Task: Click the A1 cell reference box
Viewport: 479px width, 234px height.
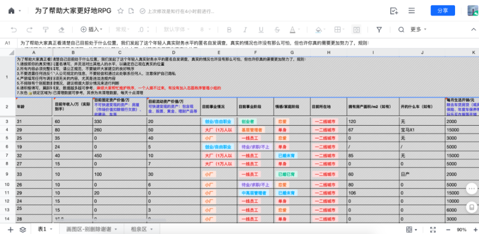Action: (8, 43)
